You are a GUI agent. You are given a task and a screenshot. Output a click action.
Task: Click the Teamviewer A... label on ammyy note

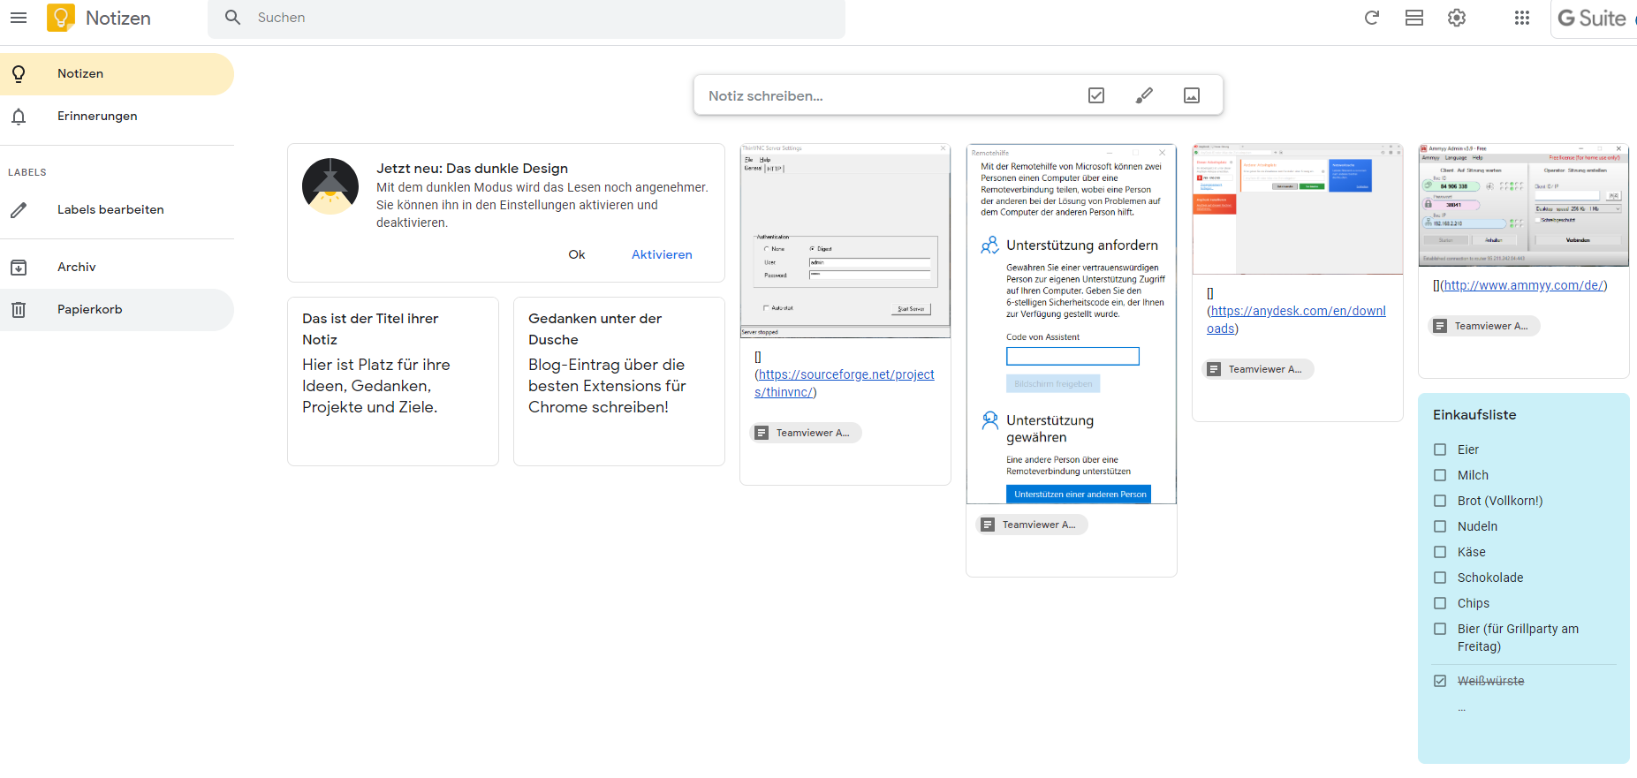(1484, 326)
